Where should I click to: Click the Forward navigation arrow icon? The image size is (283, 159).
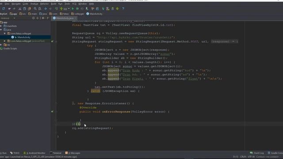[x=50, y=9]
